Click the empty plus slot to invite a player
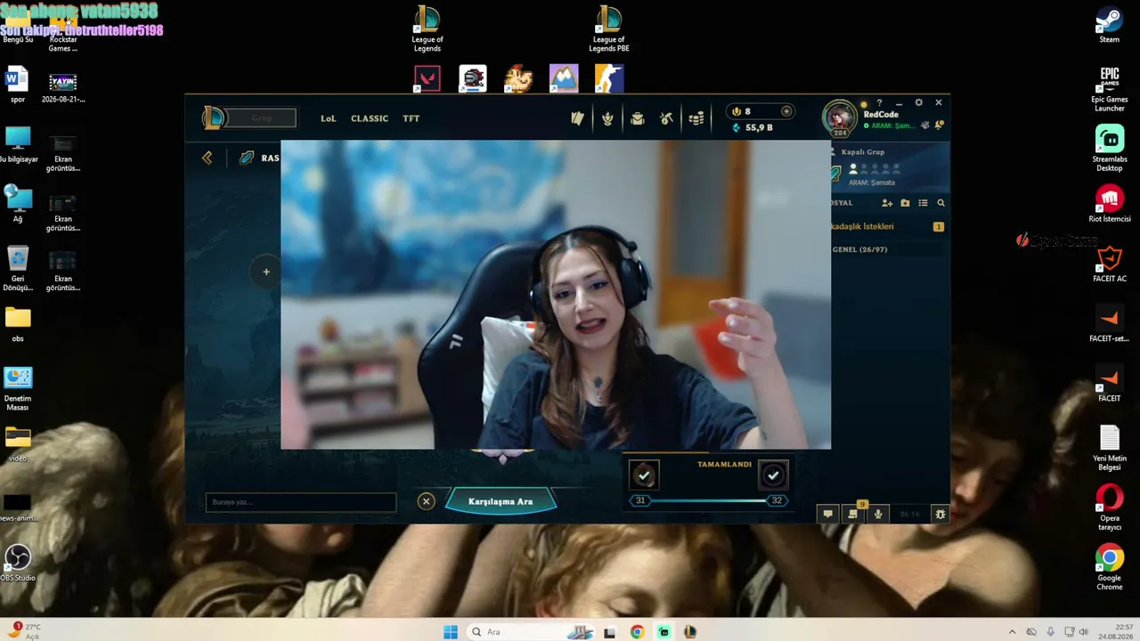Image resolution: width=1140 pixels, height=641 pixels. [265, 272]
